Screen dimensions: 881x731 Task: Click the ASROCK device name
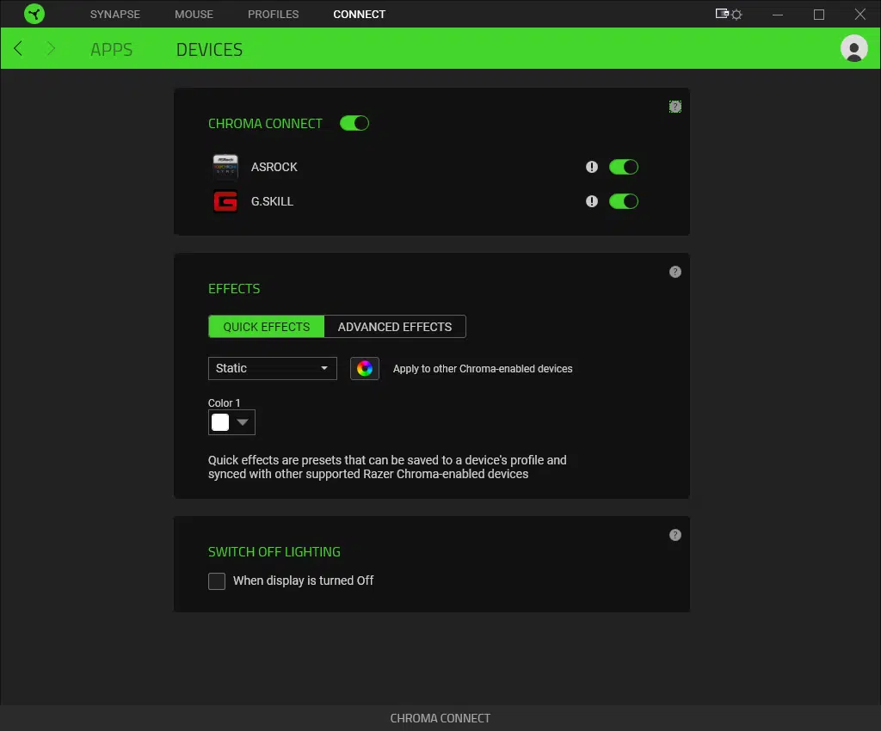pyautogui.click(x=274, y=167)
